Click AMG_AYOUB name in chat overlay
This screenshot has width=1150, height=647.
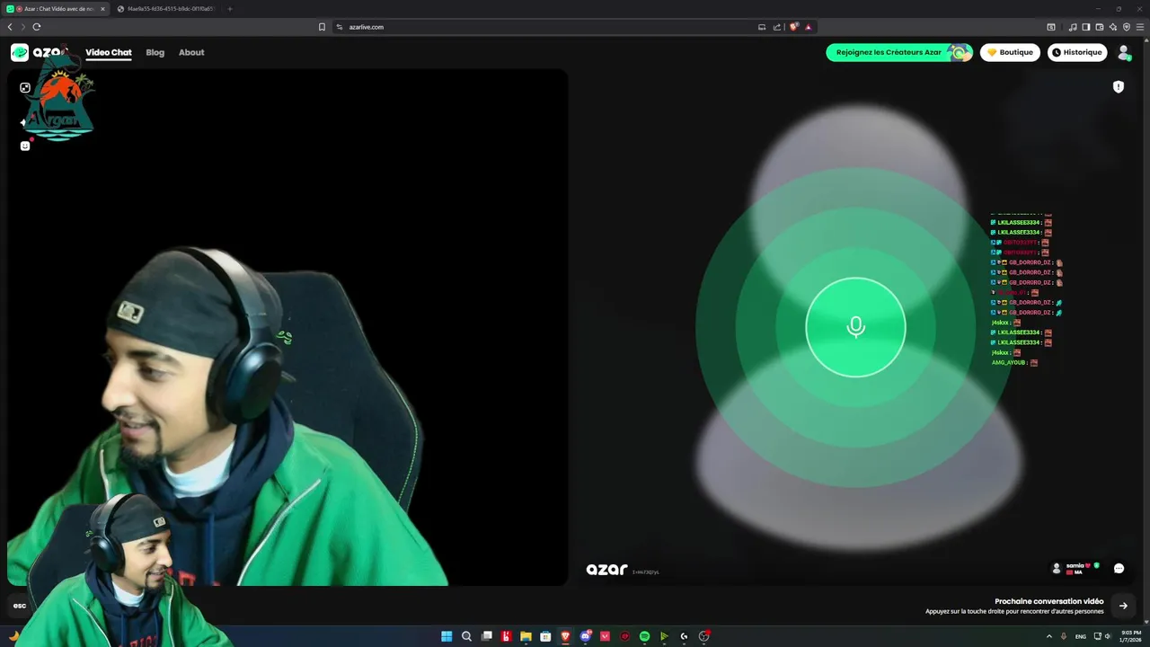[1009, 362]
